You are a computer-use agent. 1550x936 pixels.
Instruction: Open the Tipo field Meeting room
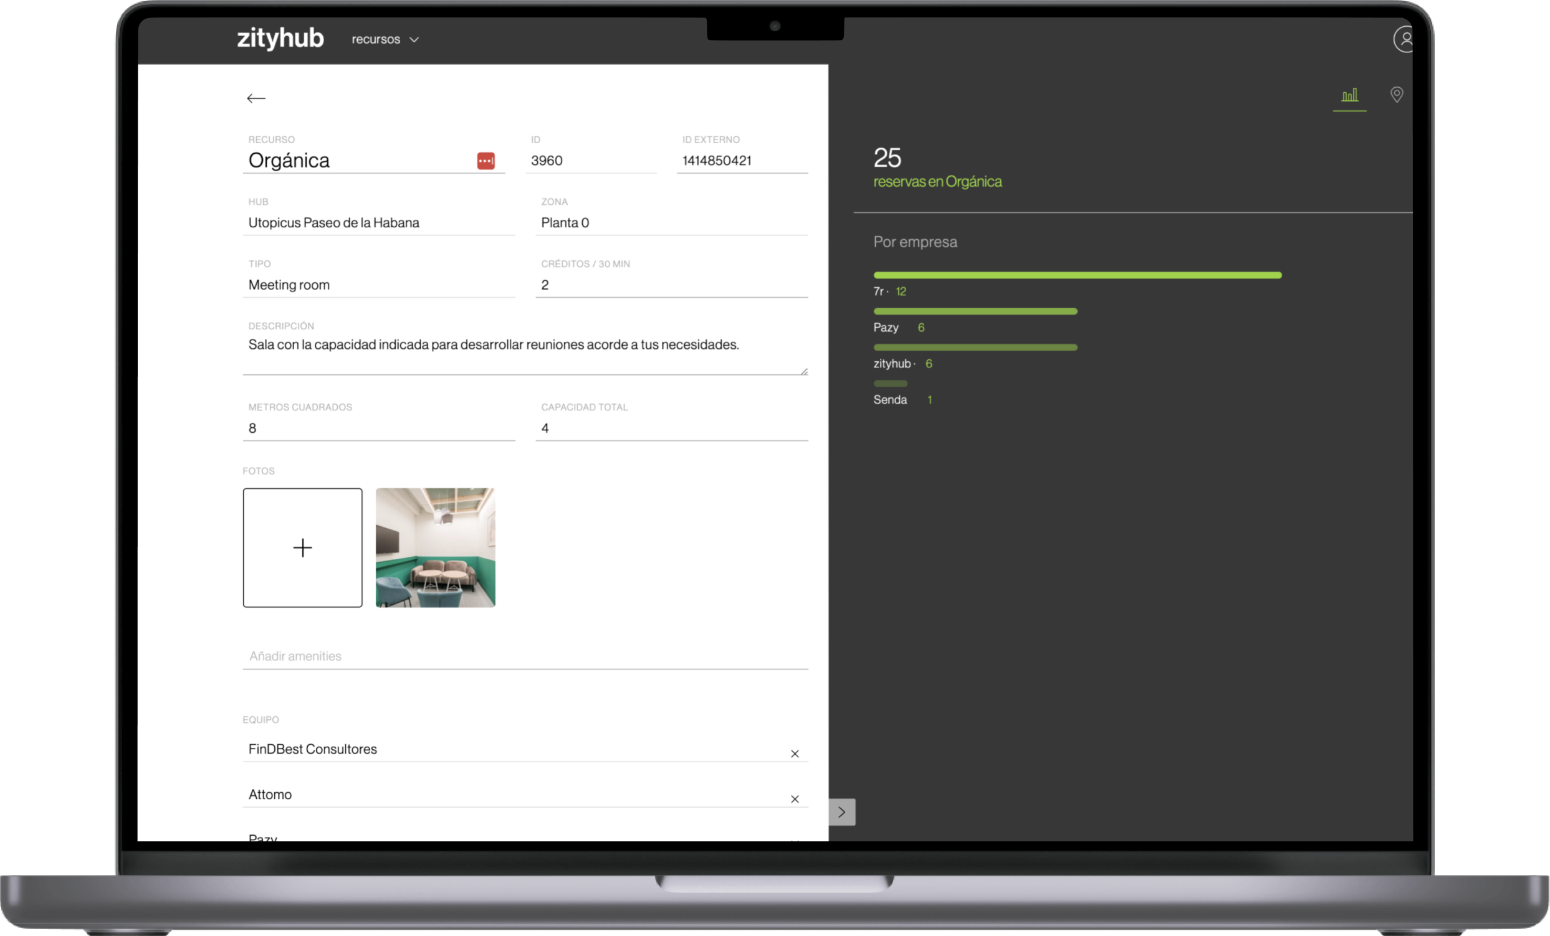tap(378, 285)
